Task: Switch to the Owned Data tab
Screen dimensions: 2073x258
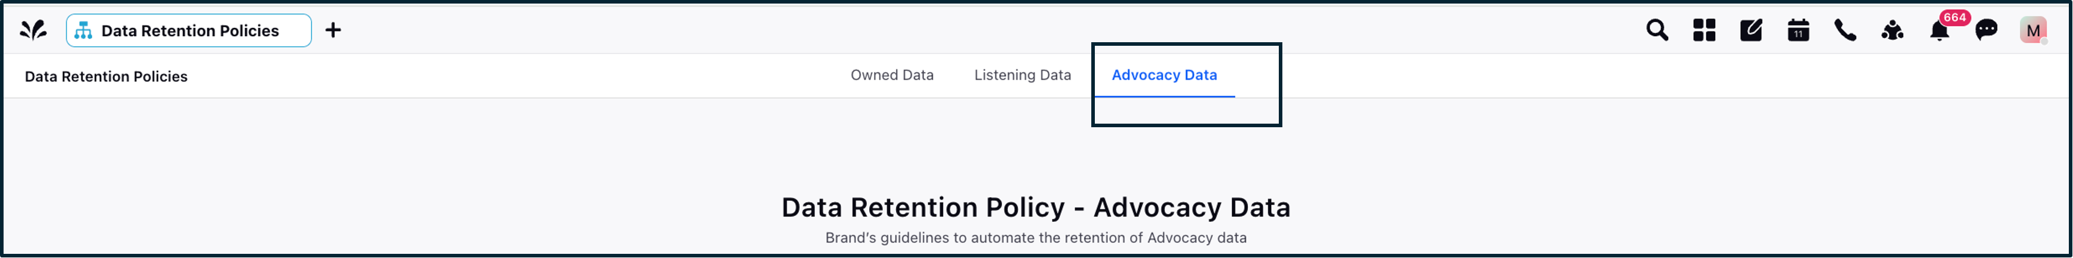Action: pos(892,75)
